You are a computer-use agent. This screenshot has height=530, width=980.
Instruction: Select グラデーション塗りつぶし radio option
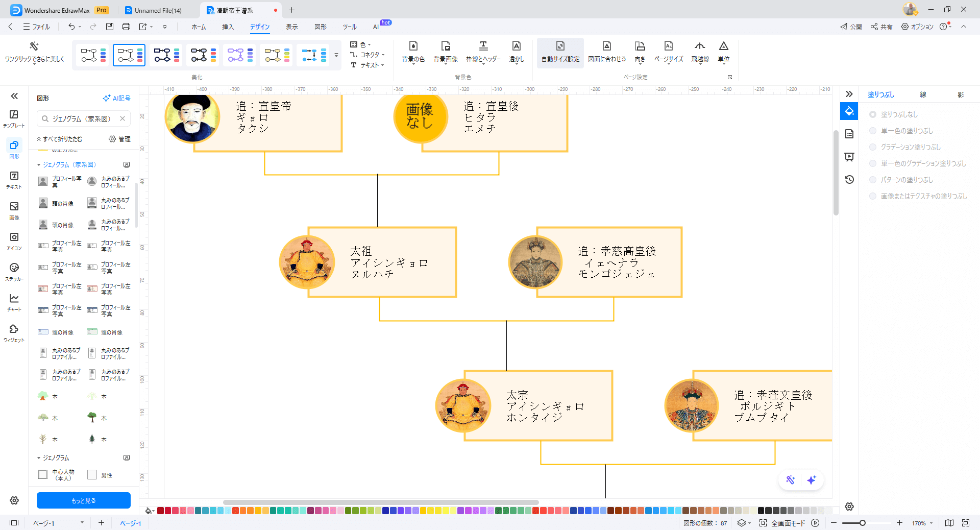coord(873,148)
